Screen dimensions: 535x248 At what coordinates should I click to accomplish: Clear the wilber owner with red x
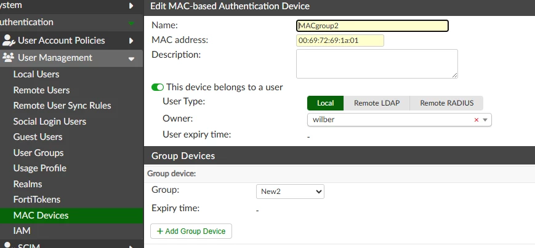coord(477,120)
